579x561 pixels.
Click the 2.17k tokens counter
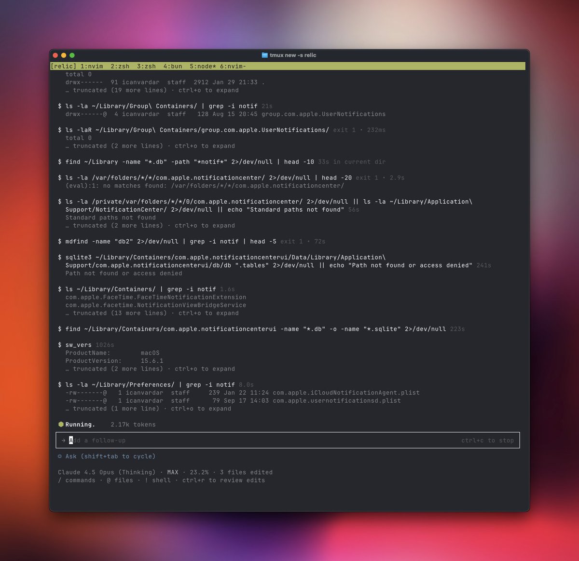(x=133, y=424)
